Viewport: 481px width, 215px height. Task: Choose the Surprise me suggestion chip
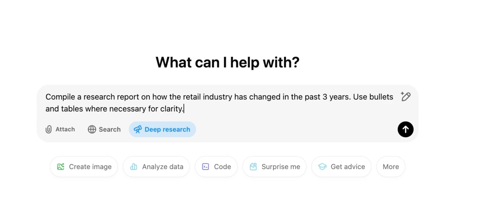coord(274,167)
